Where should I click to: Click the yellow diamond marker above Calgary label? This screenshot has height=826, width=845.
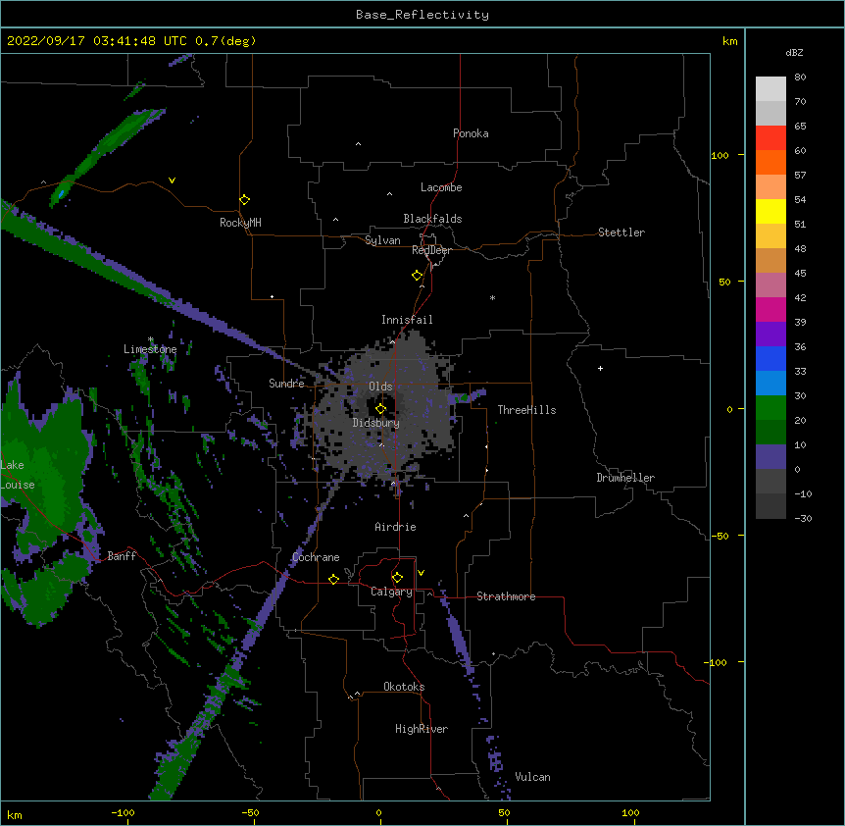coord(397,578)
